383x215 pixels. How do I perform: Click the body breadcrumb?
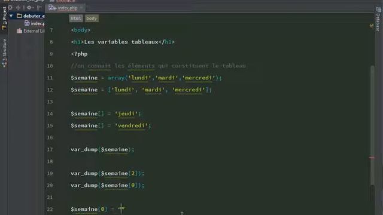click(92, 19)
